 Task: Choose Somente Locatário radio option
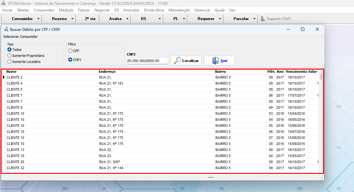tap(10, 62)
